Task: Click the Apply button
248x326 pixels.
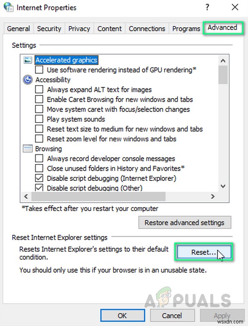Action: pos(222,316)
